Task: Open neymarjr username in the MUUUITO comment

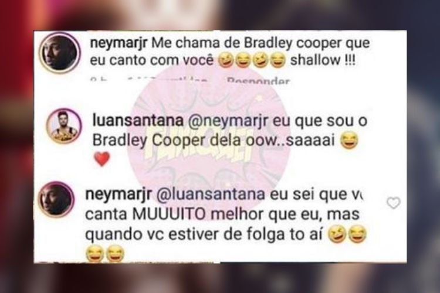Action: (119, 195)
